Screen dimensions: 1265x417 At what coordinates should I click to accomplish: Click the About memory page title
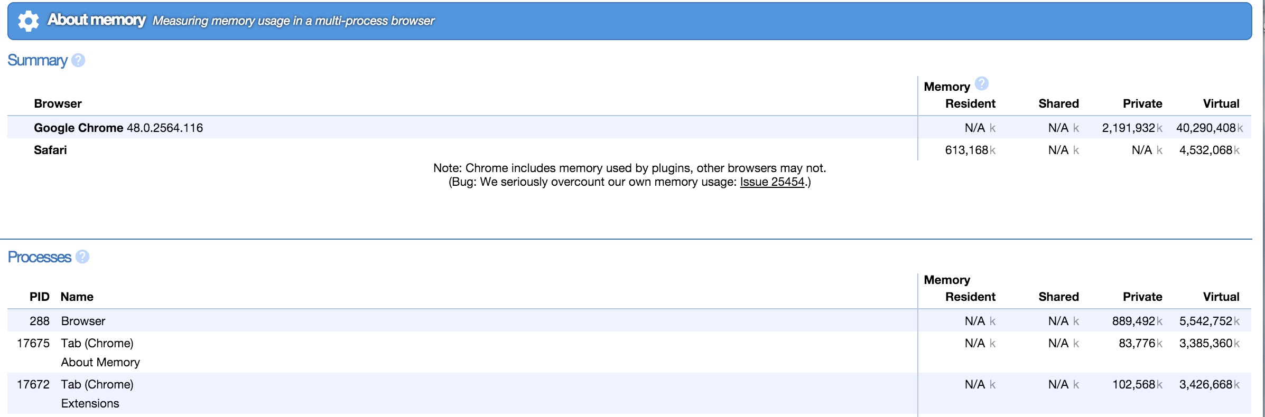[x=96, y=20]
